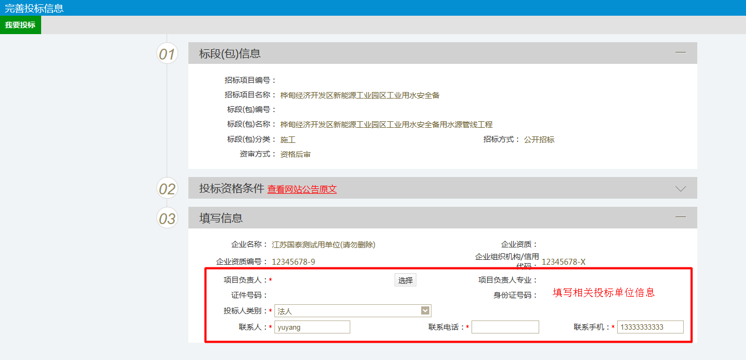The width and height of the screenshot is (746, 360).
Task: Click the empty 联系电话 input field
Action: coord(505,327)
